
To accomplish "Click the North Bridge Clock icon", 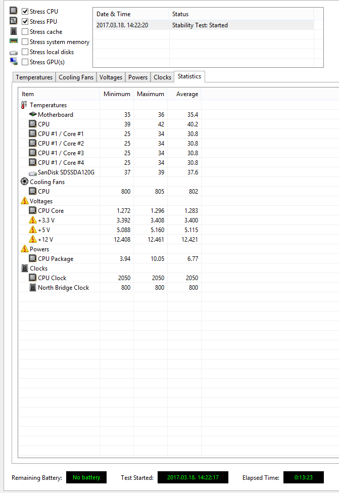I will [x=33, y=287].
